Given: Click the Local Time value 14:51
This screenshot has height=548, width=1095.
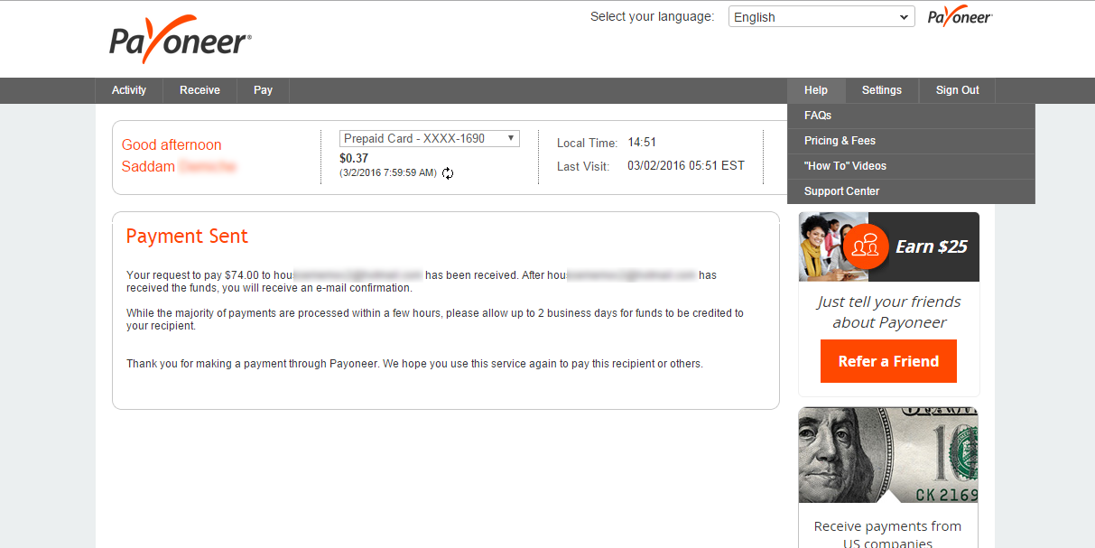Looking at the screenshot, I should pos(642,143).
